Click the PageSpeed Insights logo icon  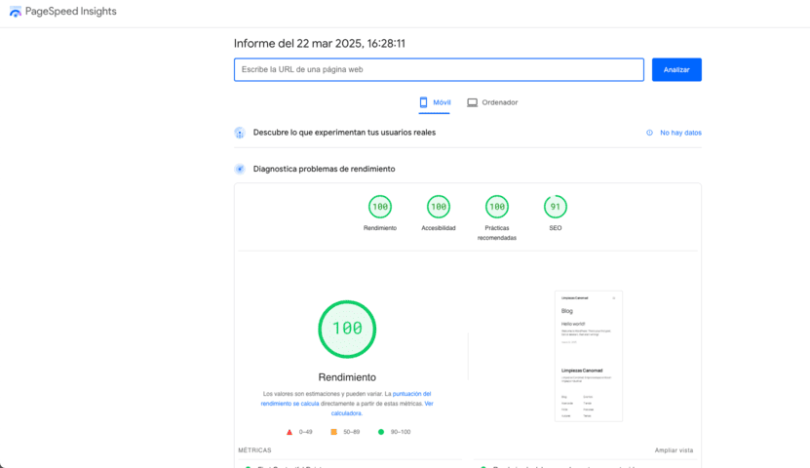pyautogui.click(x=16, y=12)
